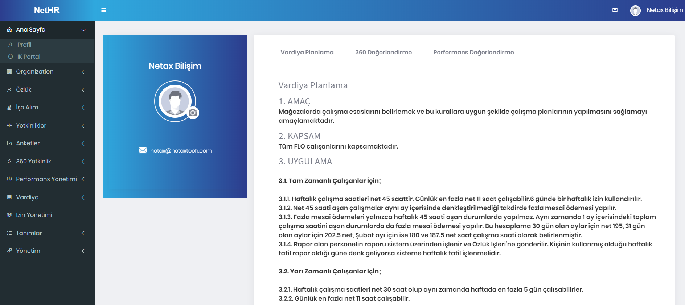Click the profile picture thumbnail
The height and width of the screenshot is (305, 685).
[175, 101]
